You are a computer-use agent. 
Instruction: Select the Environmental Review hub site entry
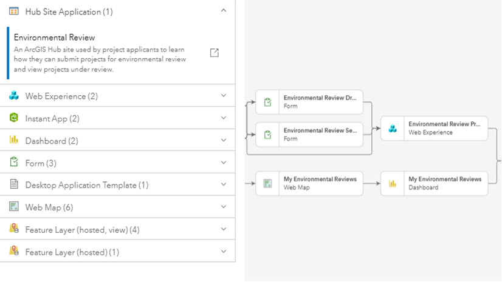pos(100,53)
